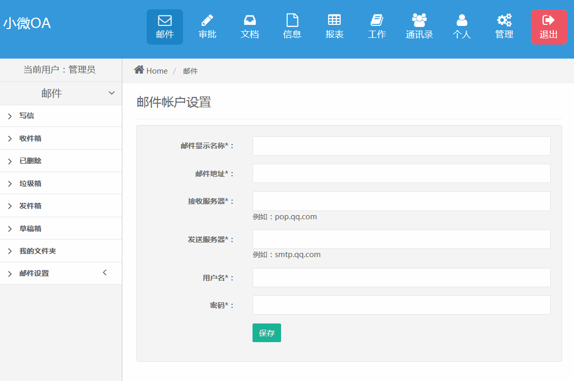The width and height of the screenshot is (574, 381).
Task: Focus the 邮件地址 input field
Action: pos(401,174)
